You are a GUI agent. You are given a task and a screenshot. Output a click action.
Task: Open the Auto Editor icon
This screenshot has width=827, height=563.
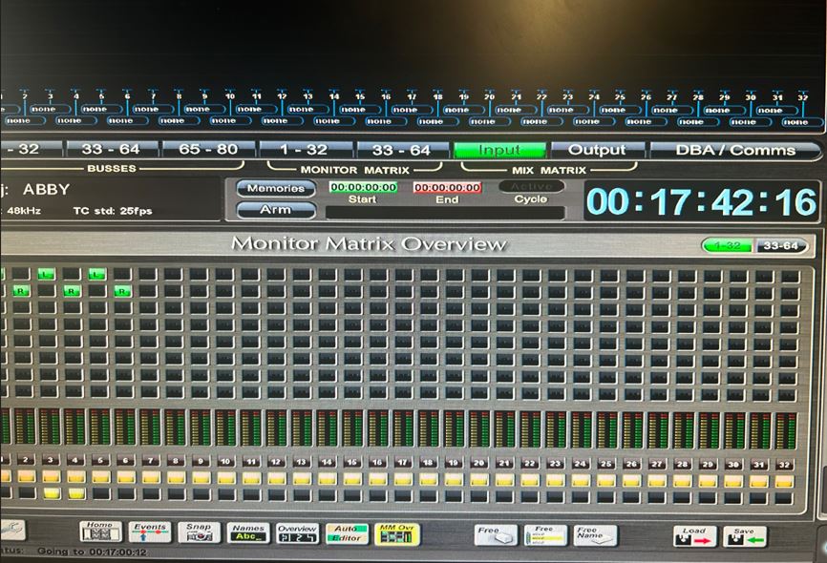(347, 533)
